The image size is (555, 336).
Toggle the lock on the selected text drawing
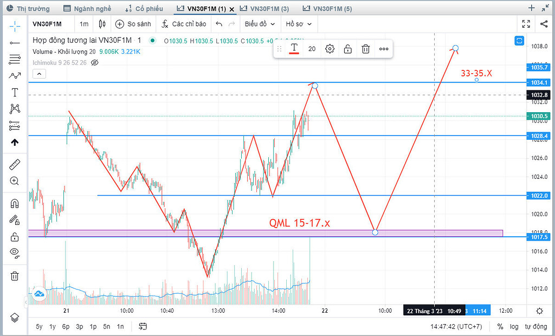pyautogui.click(x=348, y=48)
